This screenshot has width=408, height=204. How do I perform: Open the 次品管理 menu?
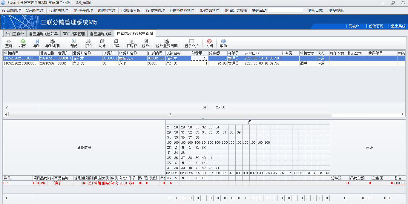(209, 10)
